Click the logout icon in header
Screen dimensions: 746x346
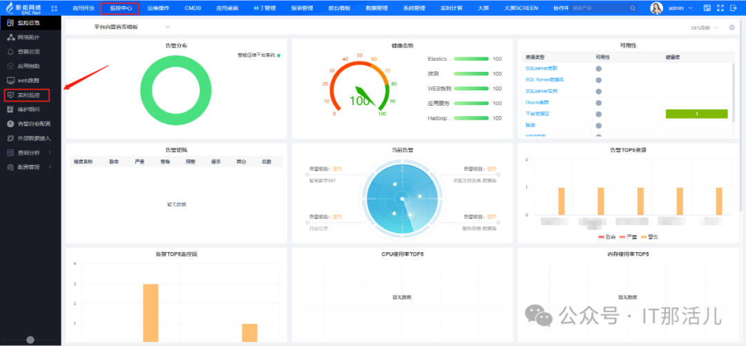pyautogui.click(x=733, y=8)
